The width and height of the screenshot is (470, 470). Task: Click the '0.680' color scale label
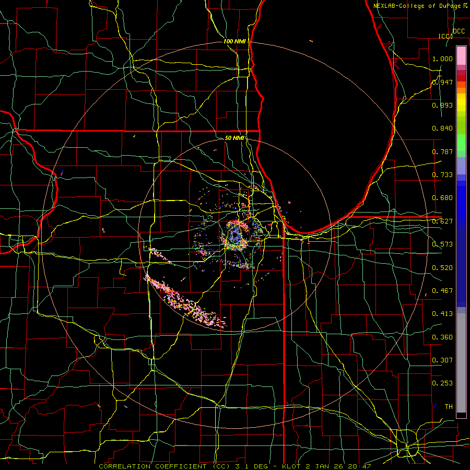tap(442, 197)
